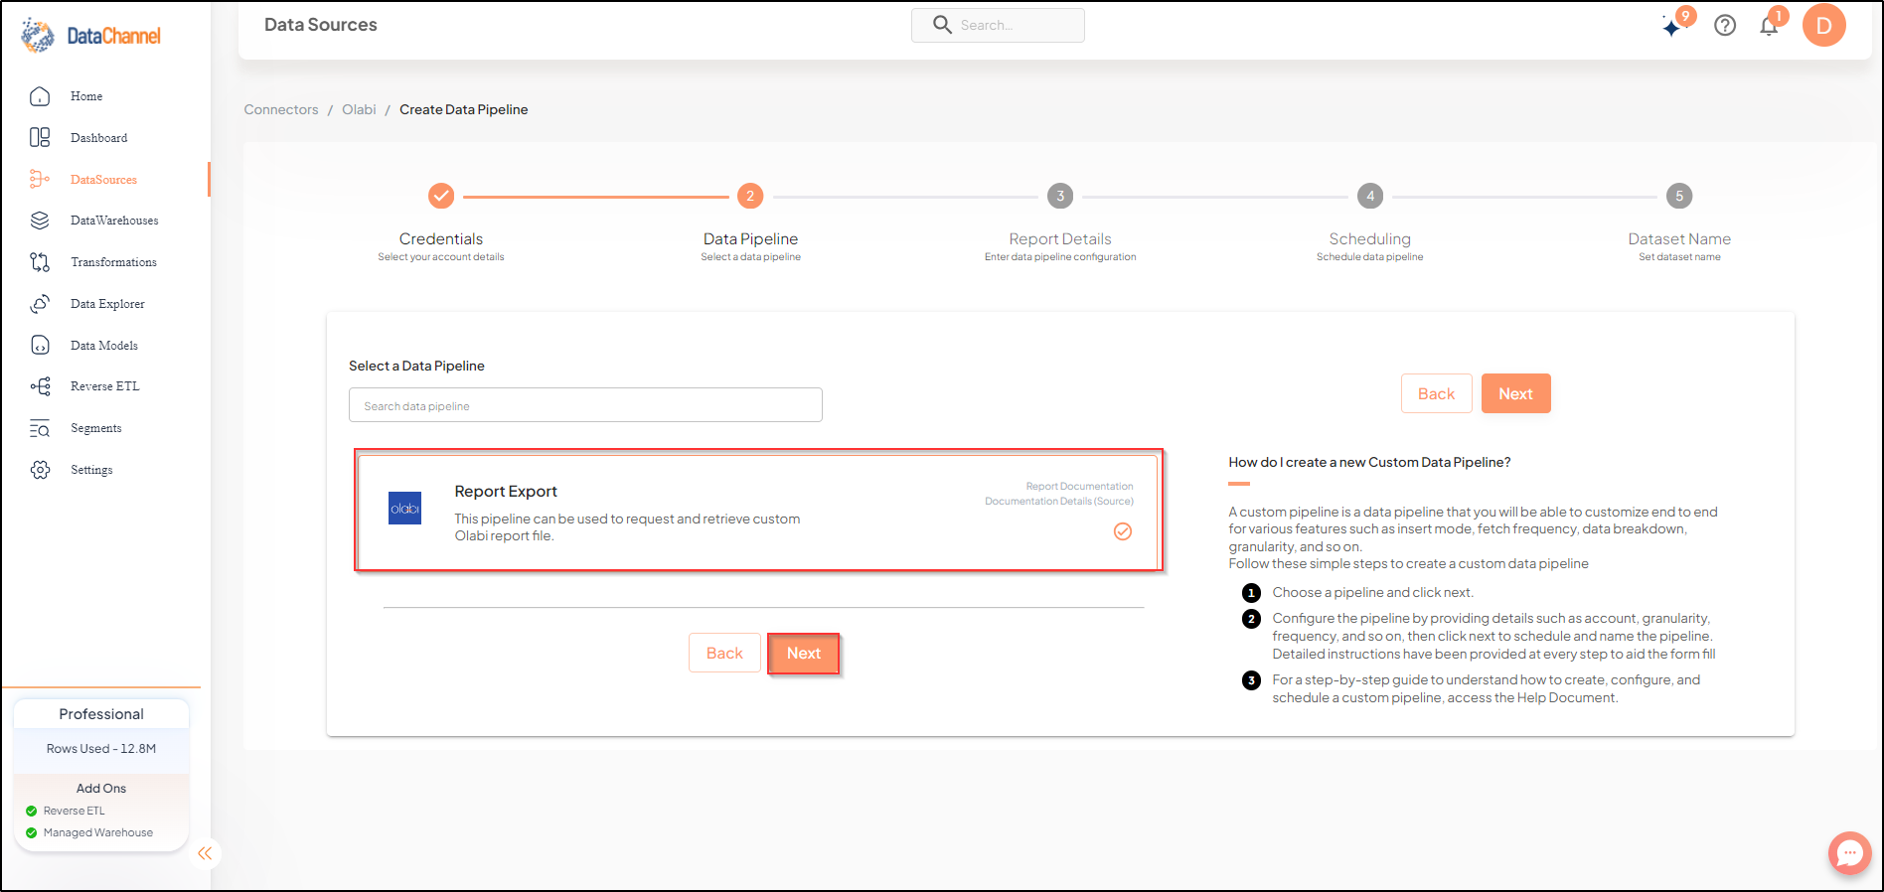The height and width of the screenshot is (892, 1884).
Task: Open the Settings gear icon
Action: pos(40,470)
